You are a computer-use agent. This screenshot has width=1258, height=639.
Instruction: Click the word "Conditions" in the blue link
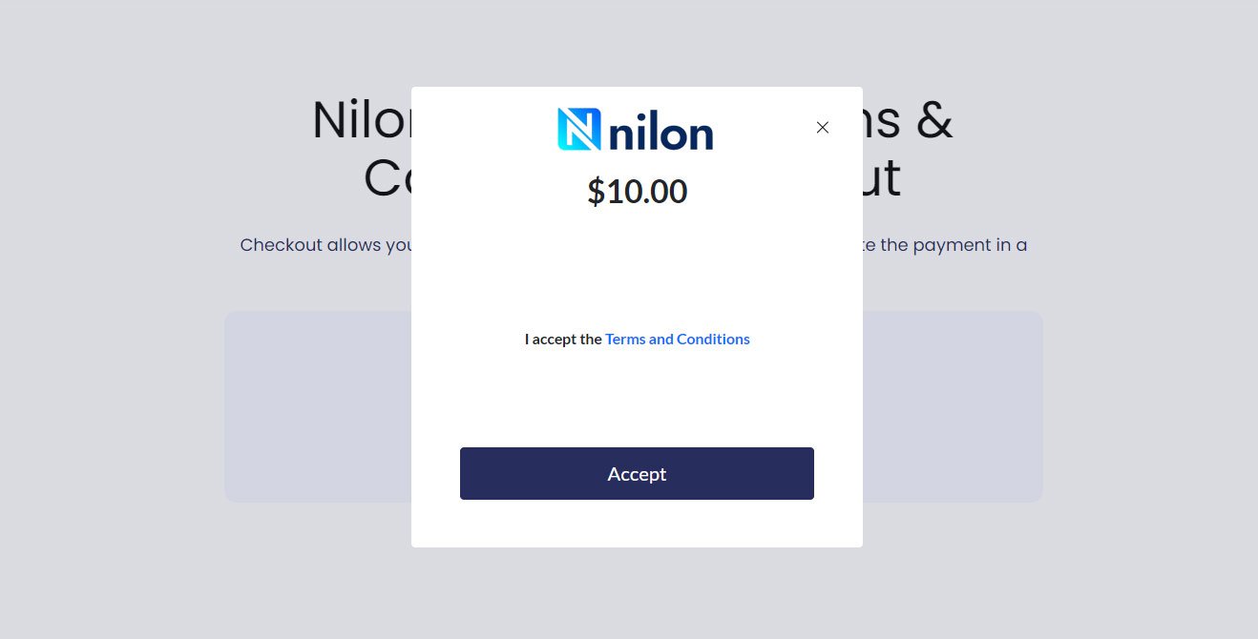(x=713, y=339)
